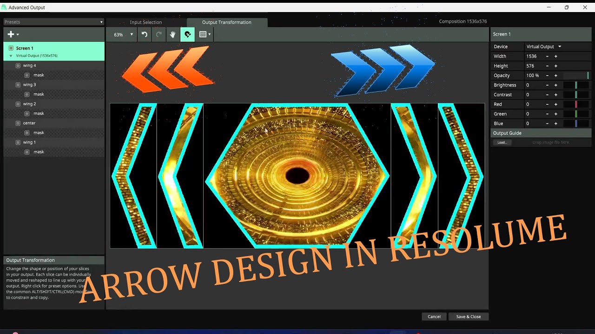This screenshot has height=334, width=595.
Task: Open the Presets dropdown
Action: 54,22
